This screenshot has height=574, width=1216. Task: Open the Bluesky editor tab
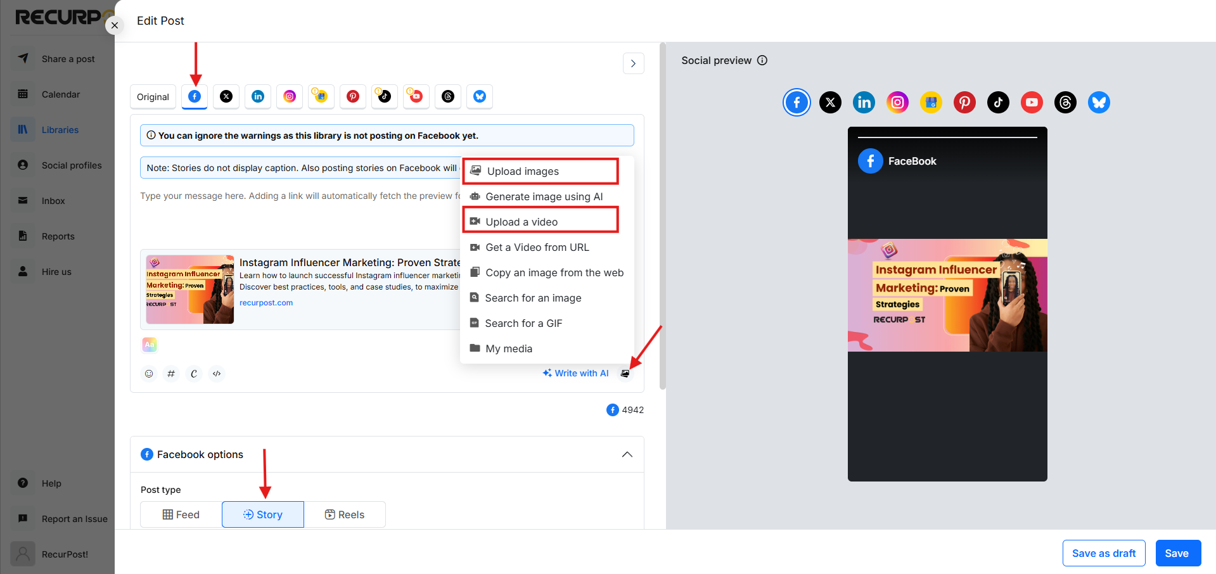(x=480, y=96)
